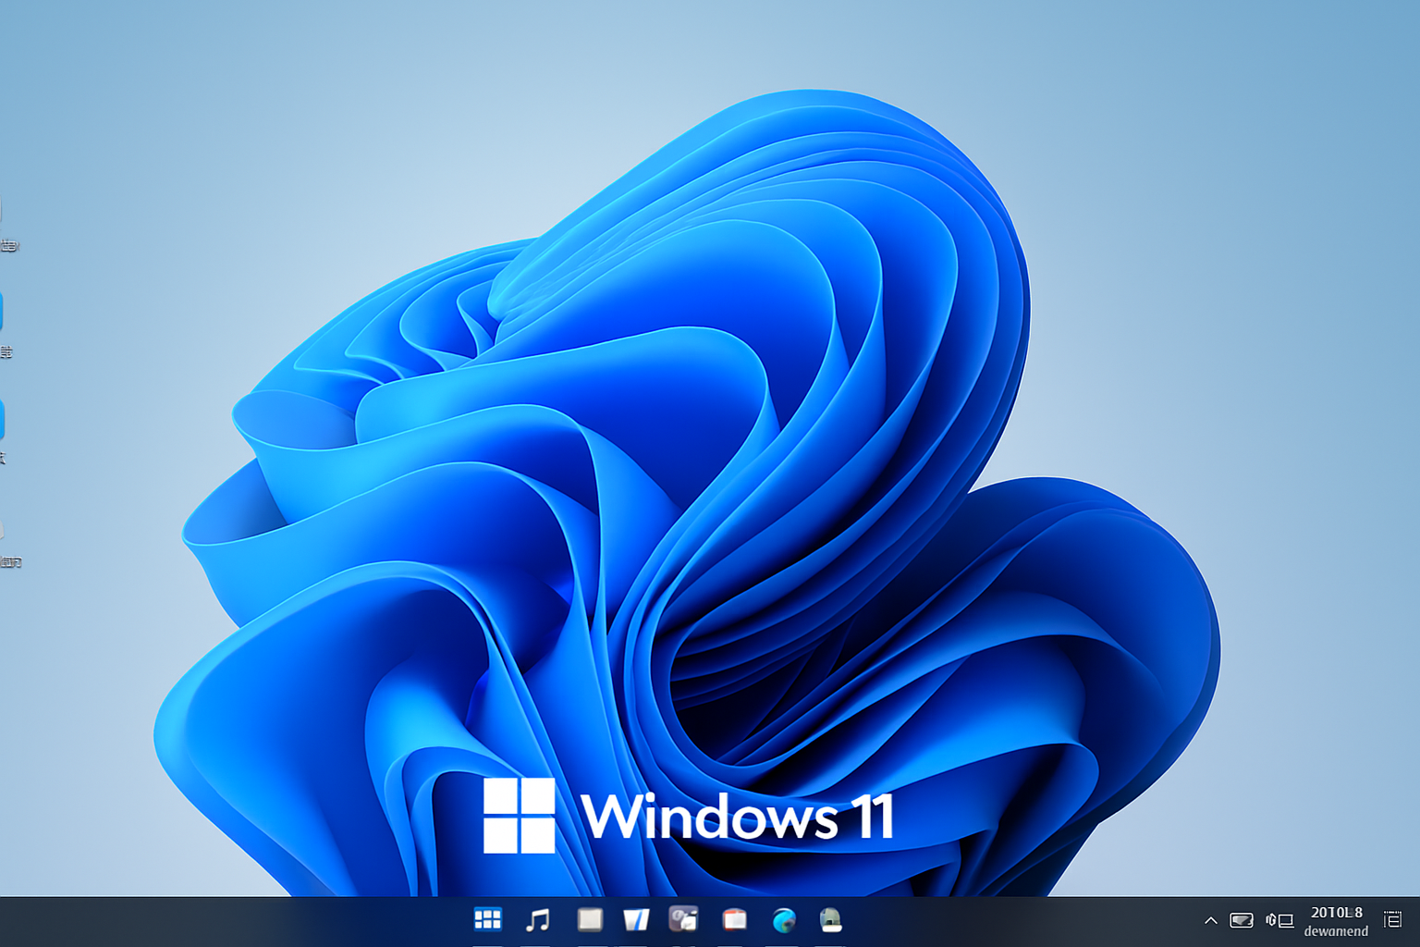Expand the hidden system tray icons chevron
This screenshot has width=1420, height=947.
[1210, 920]
